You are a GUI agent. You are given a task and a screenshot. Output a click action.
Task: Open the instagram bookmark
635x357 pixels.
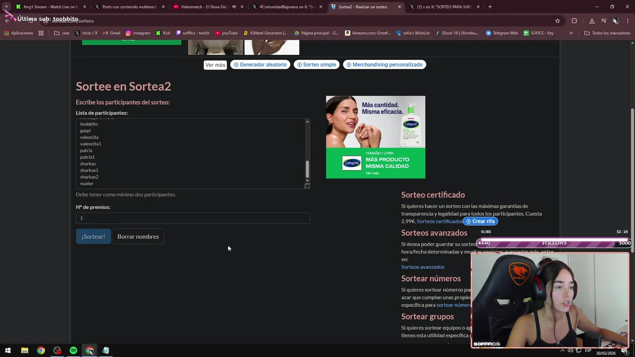137,33
